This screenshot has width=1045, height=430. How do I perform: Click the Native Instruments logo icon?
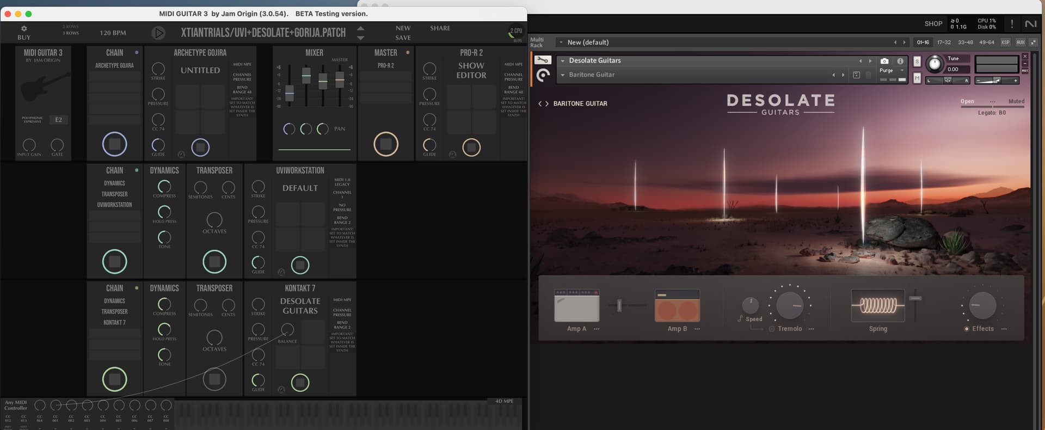(1030, 23)
